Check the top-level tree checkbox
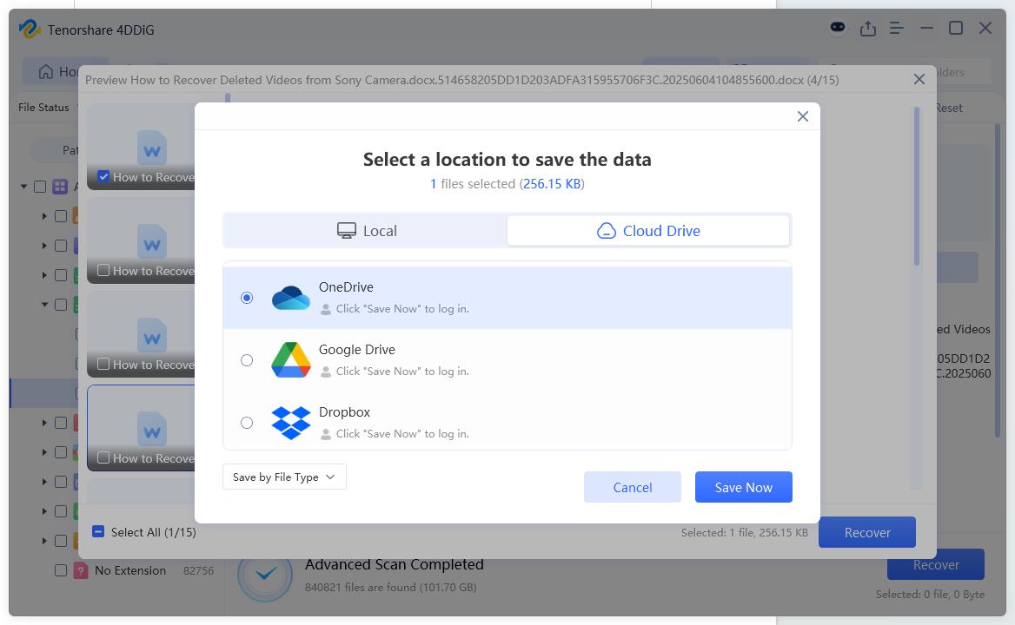The image size is (1015, 625). tap(40, 187)
